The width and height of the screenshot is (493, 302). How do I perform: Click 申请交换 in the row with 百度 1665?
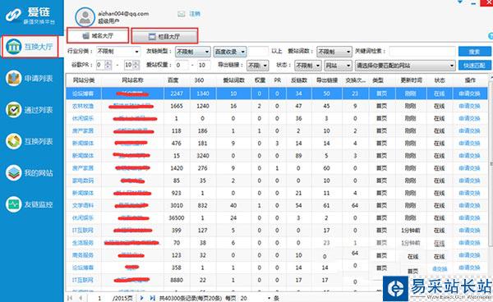tap(469, 106)
